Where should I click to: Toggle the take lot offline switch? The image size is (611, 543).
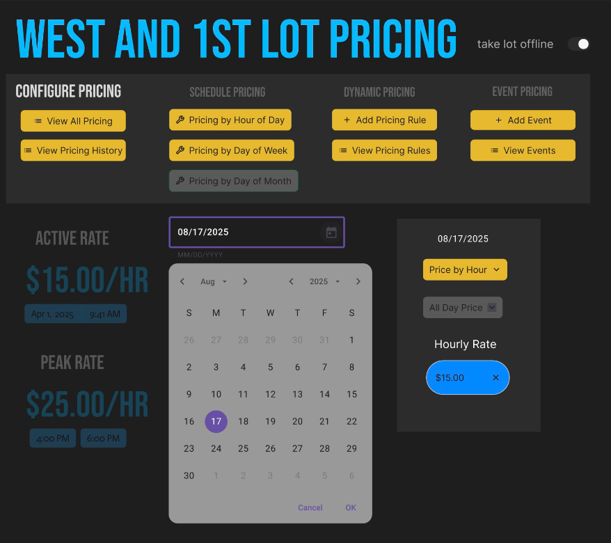pos(579,44)
